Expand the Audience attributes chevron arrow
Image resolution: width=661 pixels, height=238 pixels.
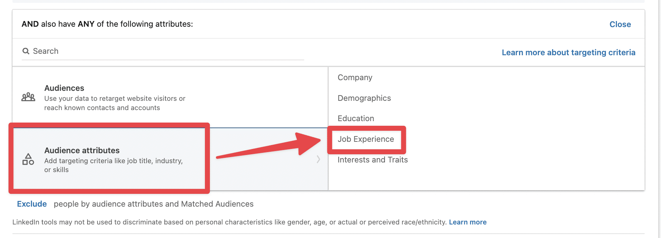(318, 159)
